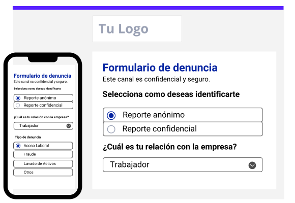Viewport: 295px width, 203px height.
Task: Choose 'Otros' option on phone form
Action: click(43, 173)
